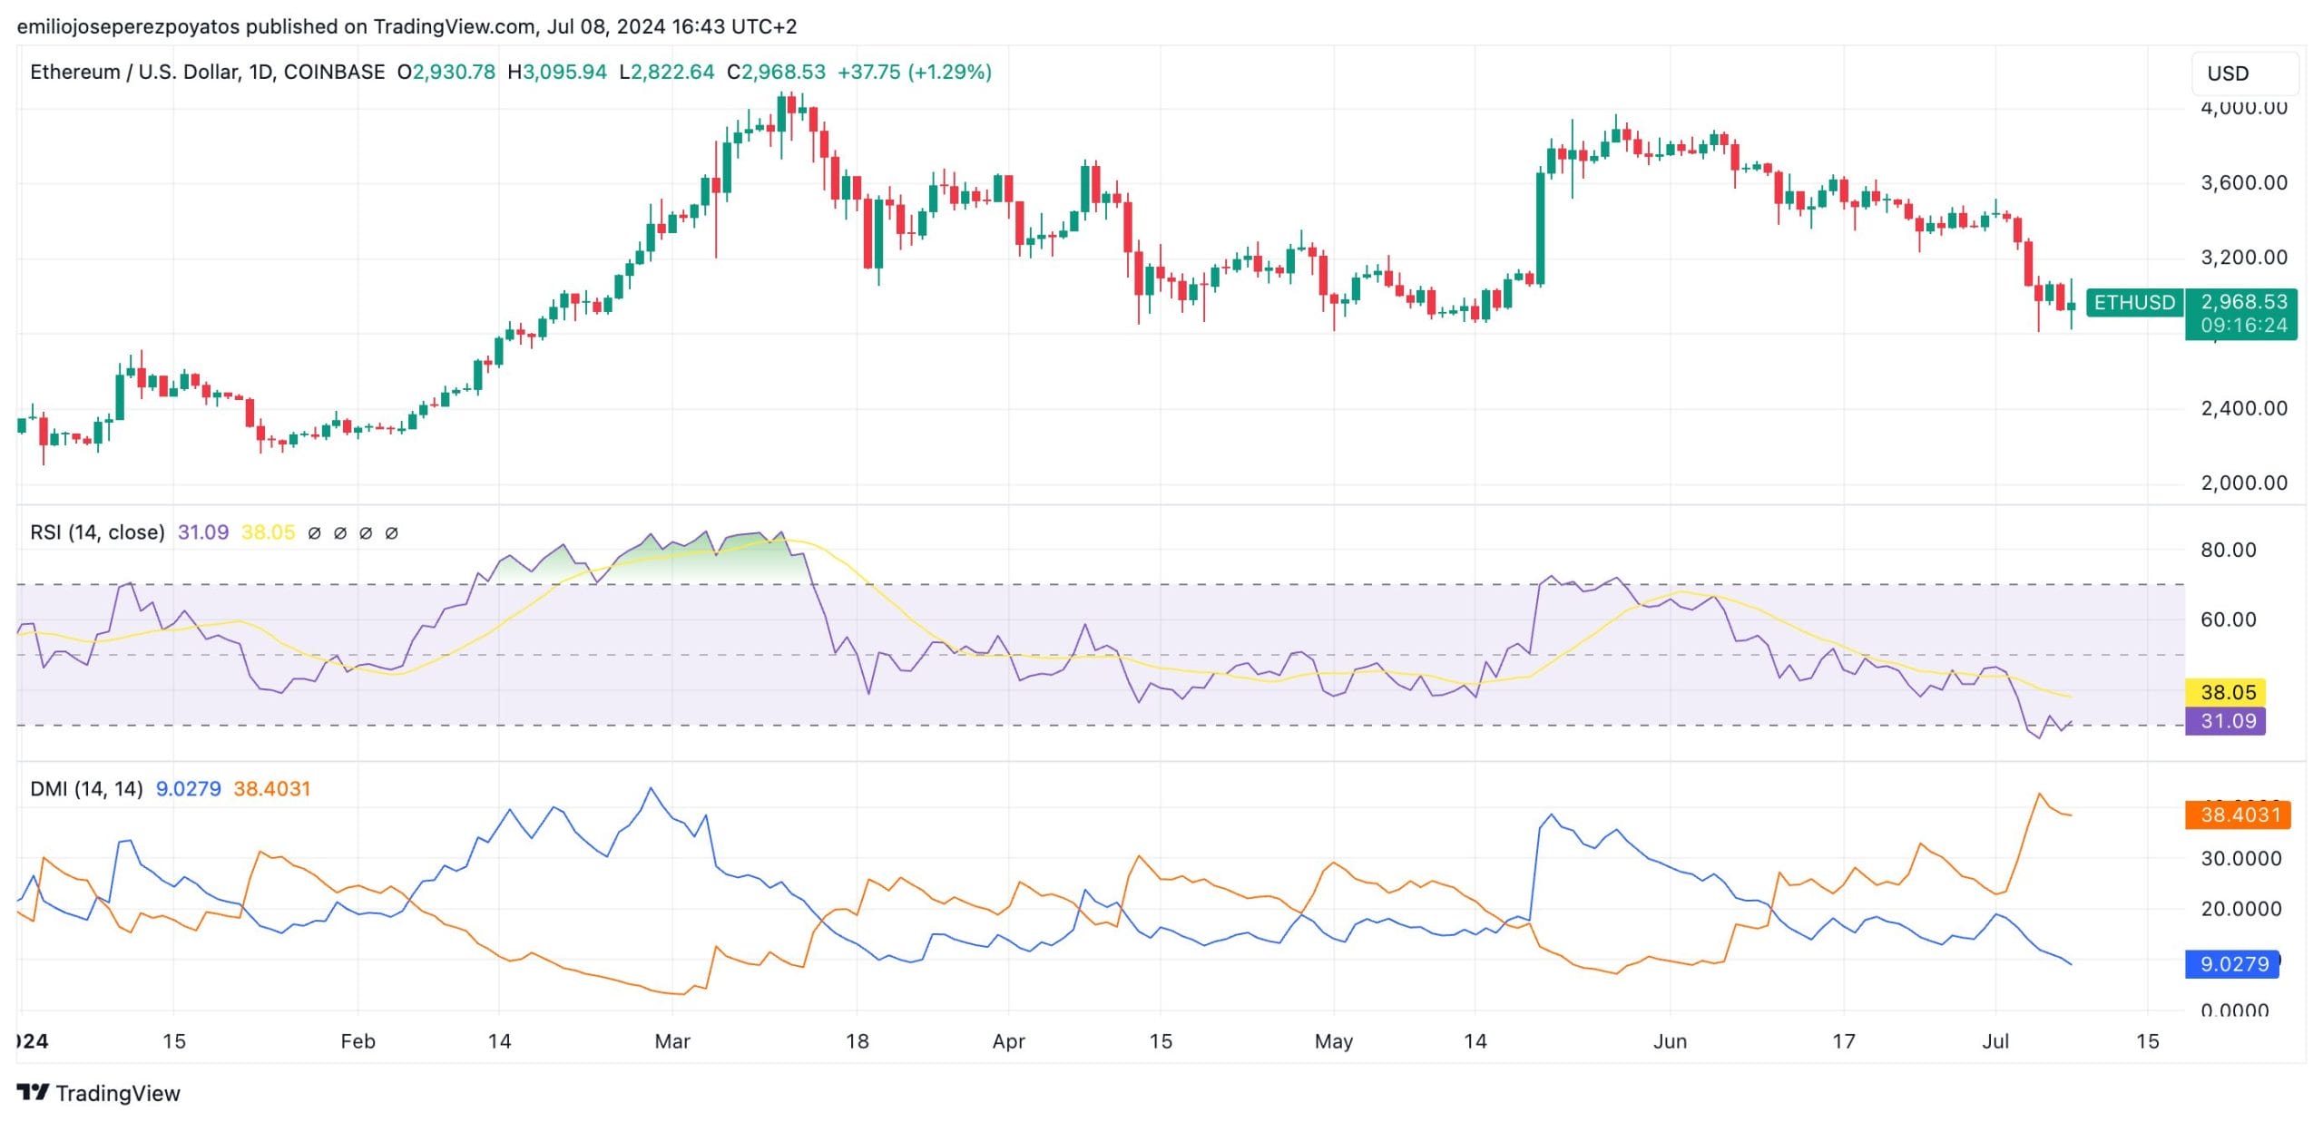Click the blue 9.0279 DMI scale tag

pos(2233,963)
